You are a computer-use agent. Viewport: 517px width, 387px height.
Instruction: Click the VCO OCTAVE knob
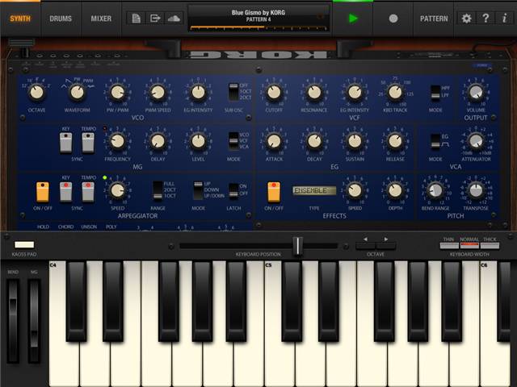(x=36, y=93)
